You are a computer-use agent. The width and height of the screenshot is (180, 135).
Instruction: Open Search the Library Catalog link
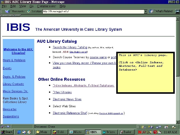pos(70,47)
